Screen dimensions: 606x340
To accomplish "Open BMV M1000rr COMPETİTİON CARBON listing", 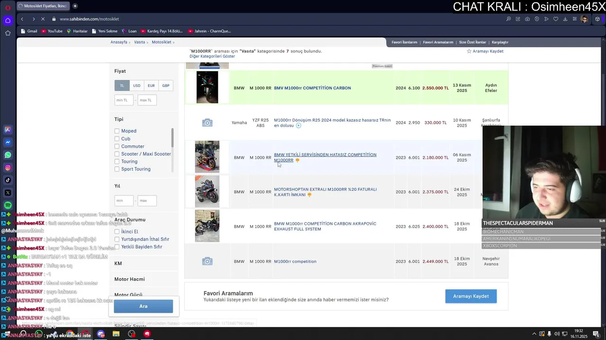I will [312, 88].
